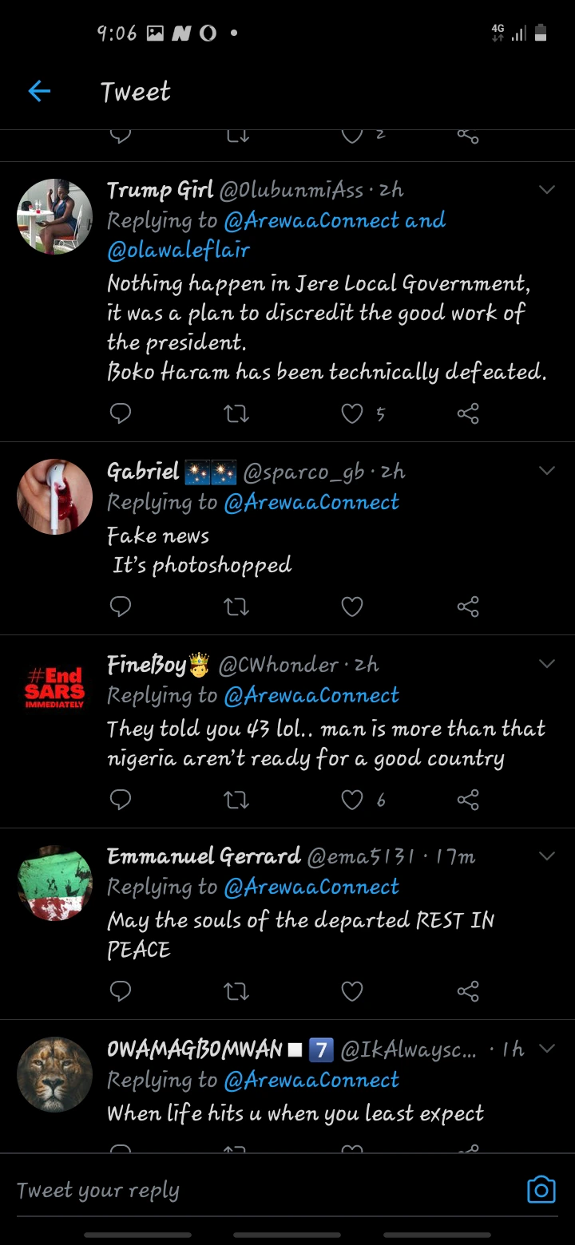Expand options chevron on Trump Girl's tweet

547,190
